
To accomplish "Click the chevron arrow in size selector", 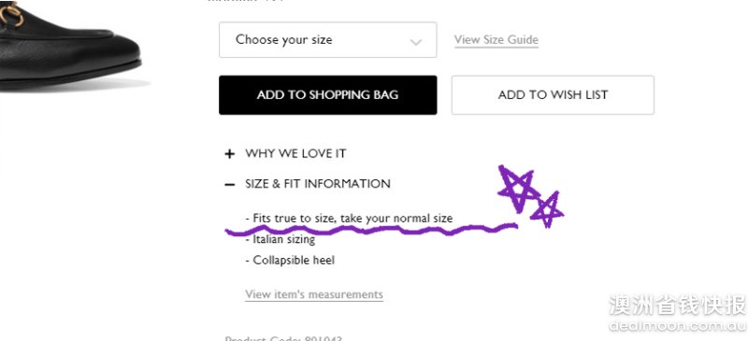I will tap(416, 42).
